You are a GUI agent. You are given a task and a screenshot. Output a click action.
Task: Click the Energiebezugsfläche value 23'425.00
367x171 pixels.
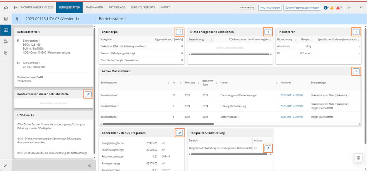pyautogui.click(x=152, y=143)
